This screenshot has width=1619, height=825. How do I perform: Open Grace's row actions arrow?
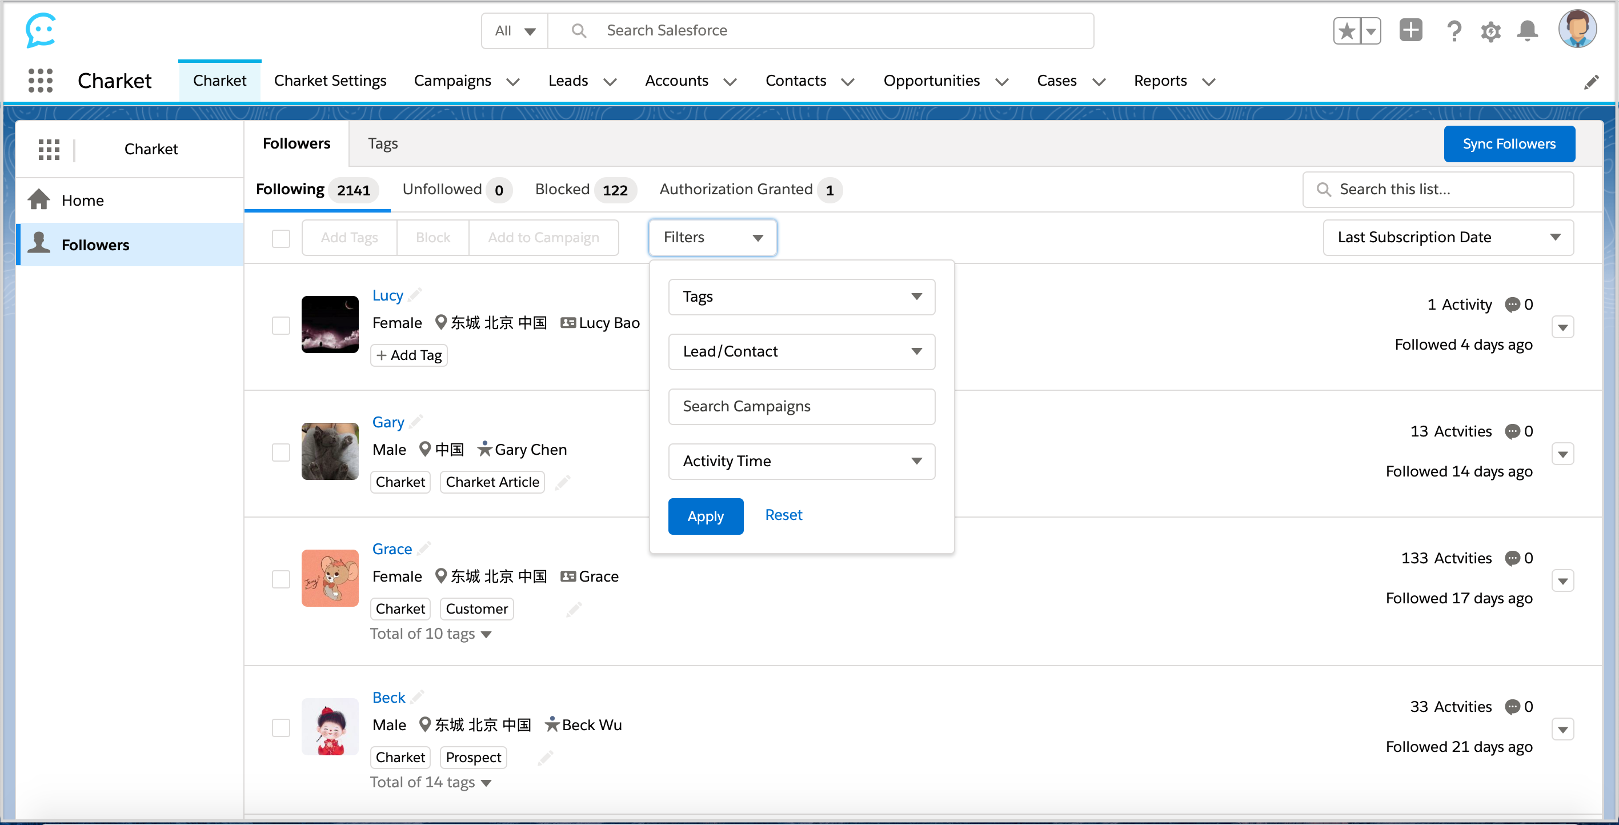(1562, 581)
